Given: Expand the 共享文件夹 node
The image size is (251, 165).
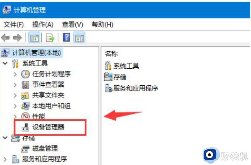Looking at the screenshot, I should point(15,95).
